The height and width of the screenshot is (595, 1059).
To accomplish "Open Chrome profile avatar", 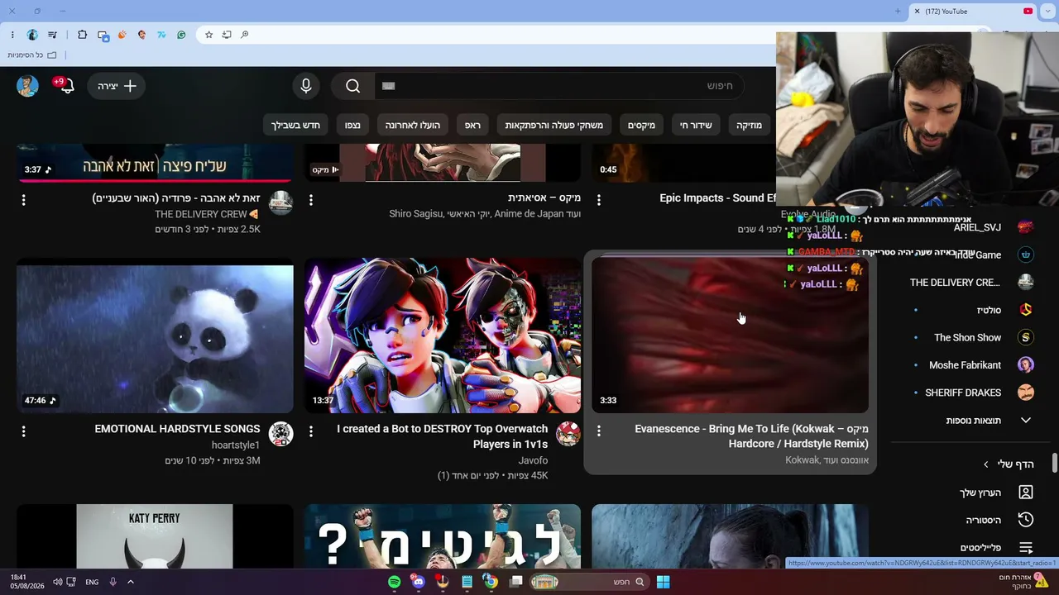I will coord(32,35).
